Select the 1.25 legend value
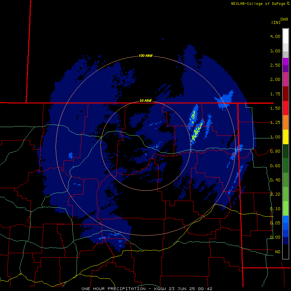This screenshot has width=291, height=291. tap(275, 123)
